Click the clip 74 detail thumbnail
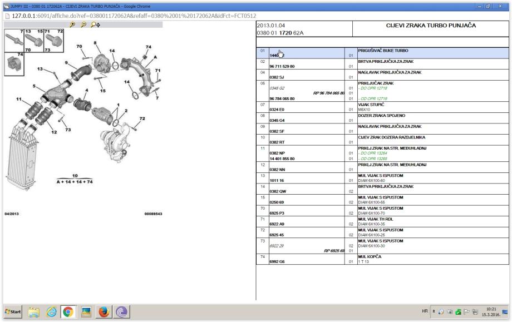Viewport: 512px width, 322px height. pos(12,62)
